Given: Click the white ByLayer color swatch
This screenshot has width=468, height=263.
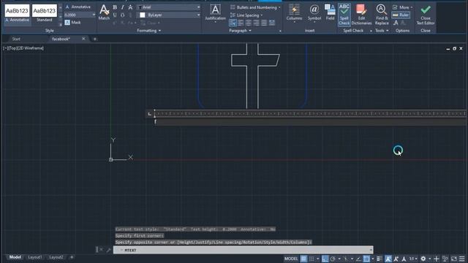Looking at the screenshot, I should pos(143,15).
